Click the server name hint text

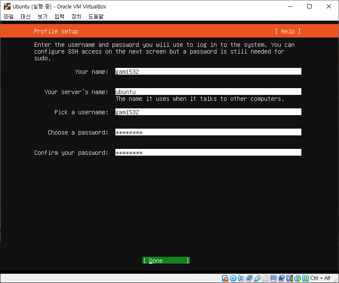tap(200, 99)
